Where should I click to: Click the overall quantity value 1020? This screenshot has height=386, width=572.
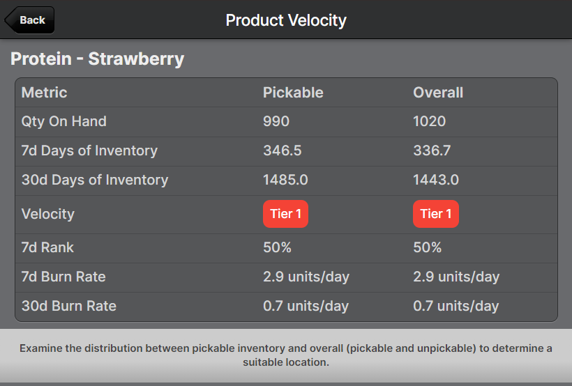(429, 121)
